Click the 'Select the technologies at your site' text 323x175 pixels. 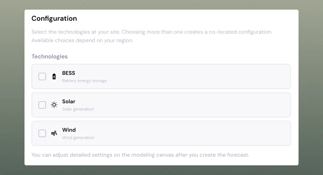tap(76, 32)
